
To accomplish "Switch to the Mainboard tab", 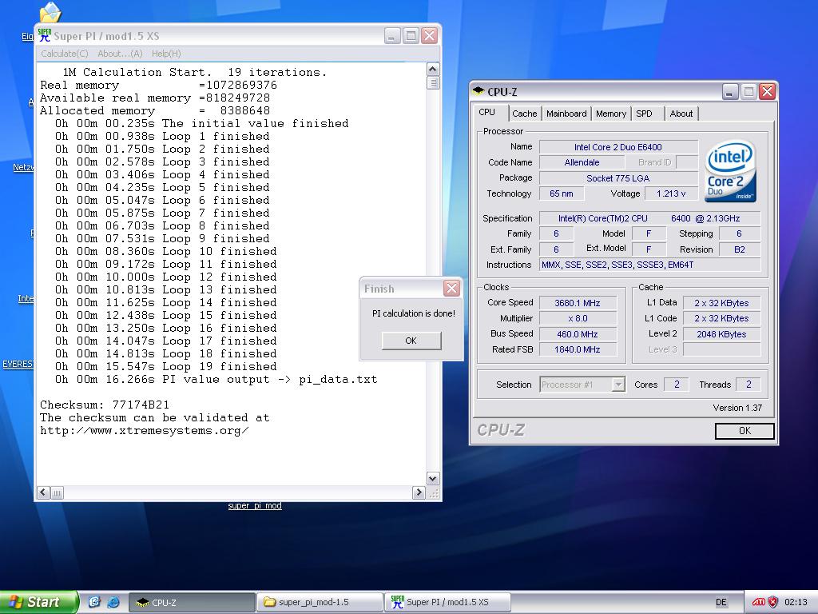I will [566, 114].
